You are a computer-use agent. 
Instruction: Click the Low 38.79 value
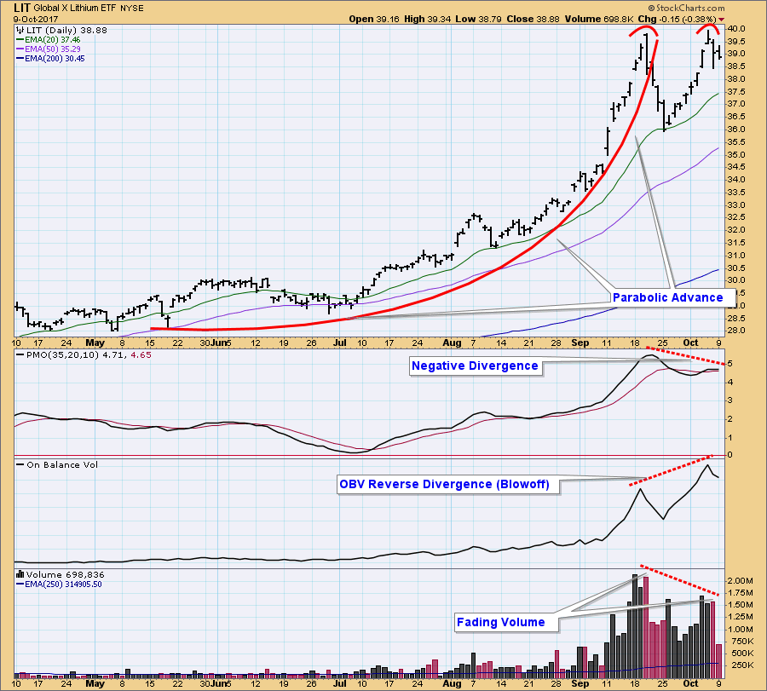pyautogui.click(x=478, y=19)
